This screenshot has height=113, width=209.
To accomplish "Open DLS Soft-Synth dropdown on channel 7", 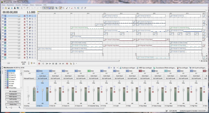I will 120,78.
